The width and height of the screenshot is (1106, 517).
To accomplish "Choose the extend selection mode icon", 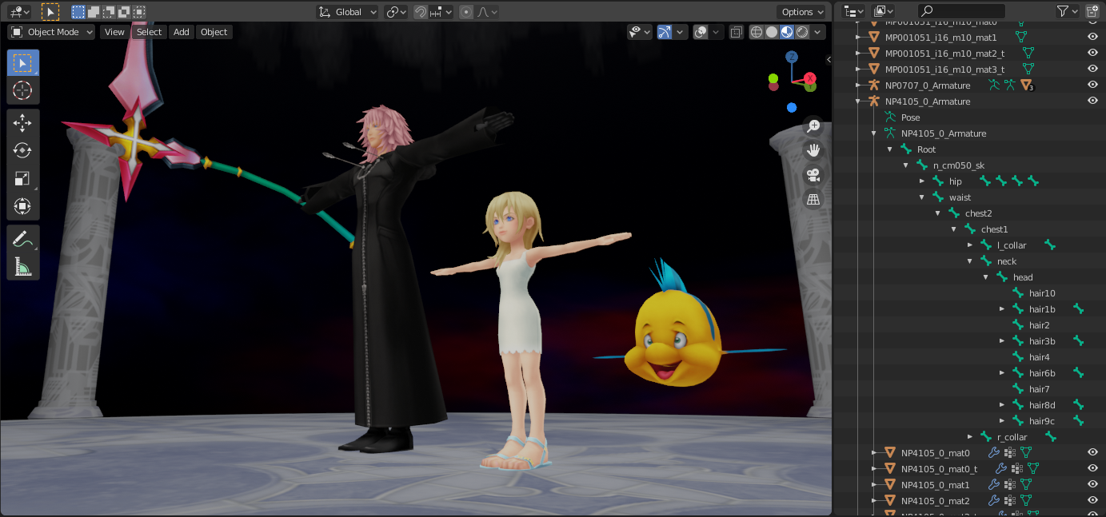I will click(x=94, y=12).
